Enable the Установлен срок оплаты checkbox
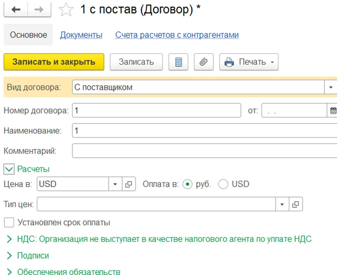 9,222
